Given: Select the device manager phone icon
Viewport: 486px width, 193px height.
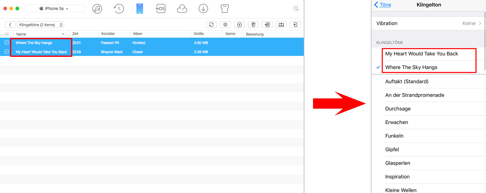Looking at the screenshot, I should (140, 9).
